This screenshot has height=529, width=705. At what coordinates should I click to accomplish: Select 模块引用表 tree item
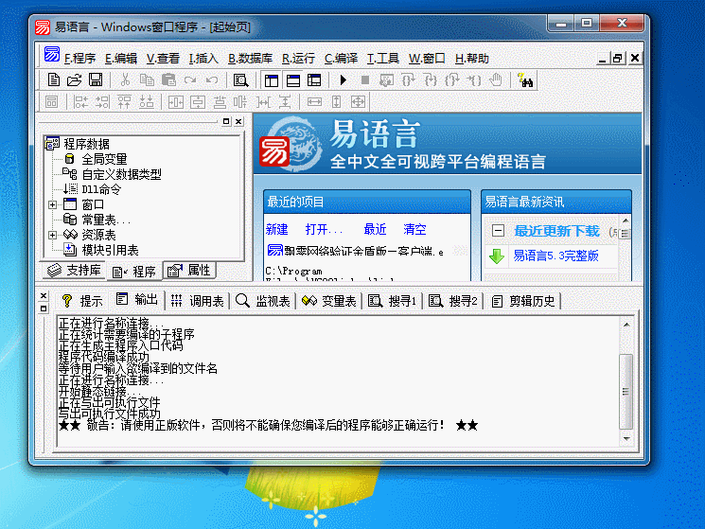pyautogui.click(x=110, y=250)
